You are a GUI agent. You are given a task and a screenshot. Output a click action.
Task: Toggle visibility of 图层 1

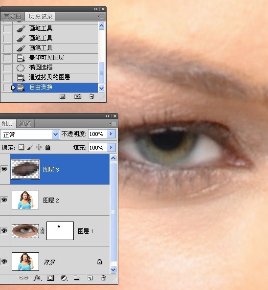[4, 230]
